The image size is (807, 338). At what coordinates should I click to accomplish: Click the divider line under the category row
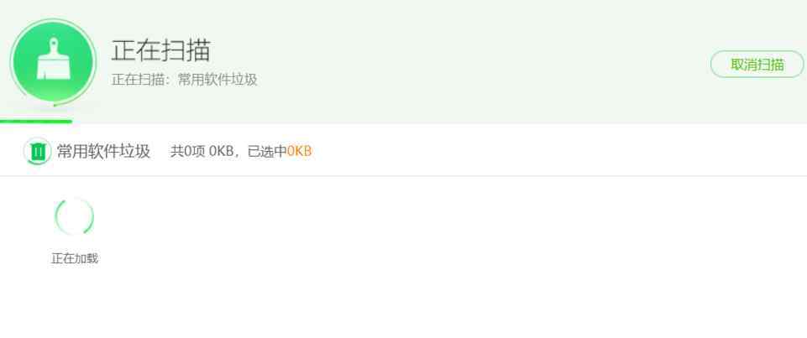403,175
